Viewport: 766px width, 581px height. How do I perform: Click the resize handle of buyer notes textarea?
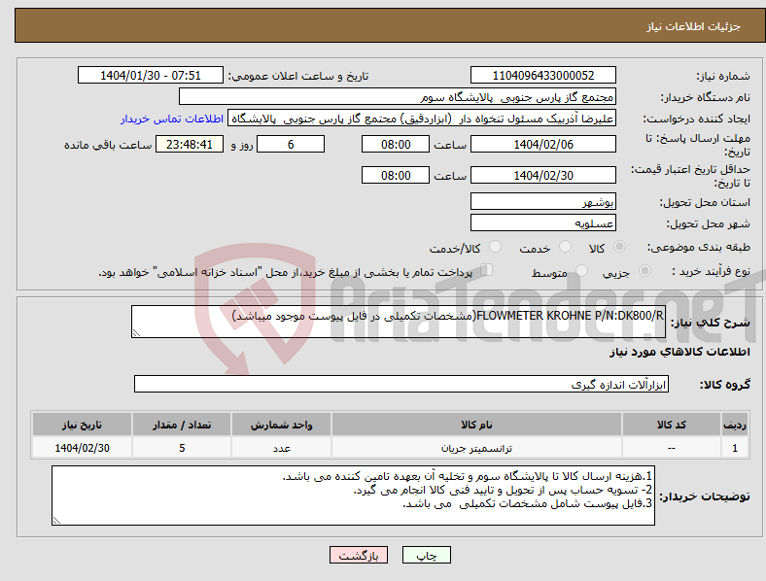[x=56, y=521]
